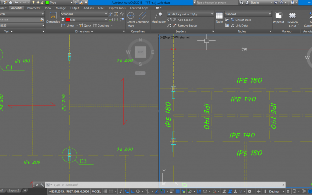The image size is (312, 195).
Task: Toggle Transparency display in status bar
Action: pyautogui.click(x=177, y=191)
